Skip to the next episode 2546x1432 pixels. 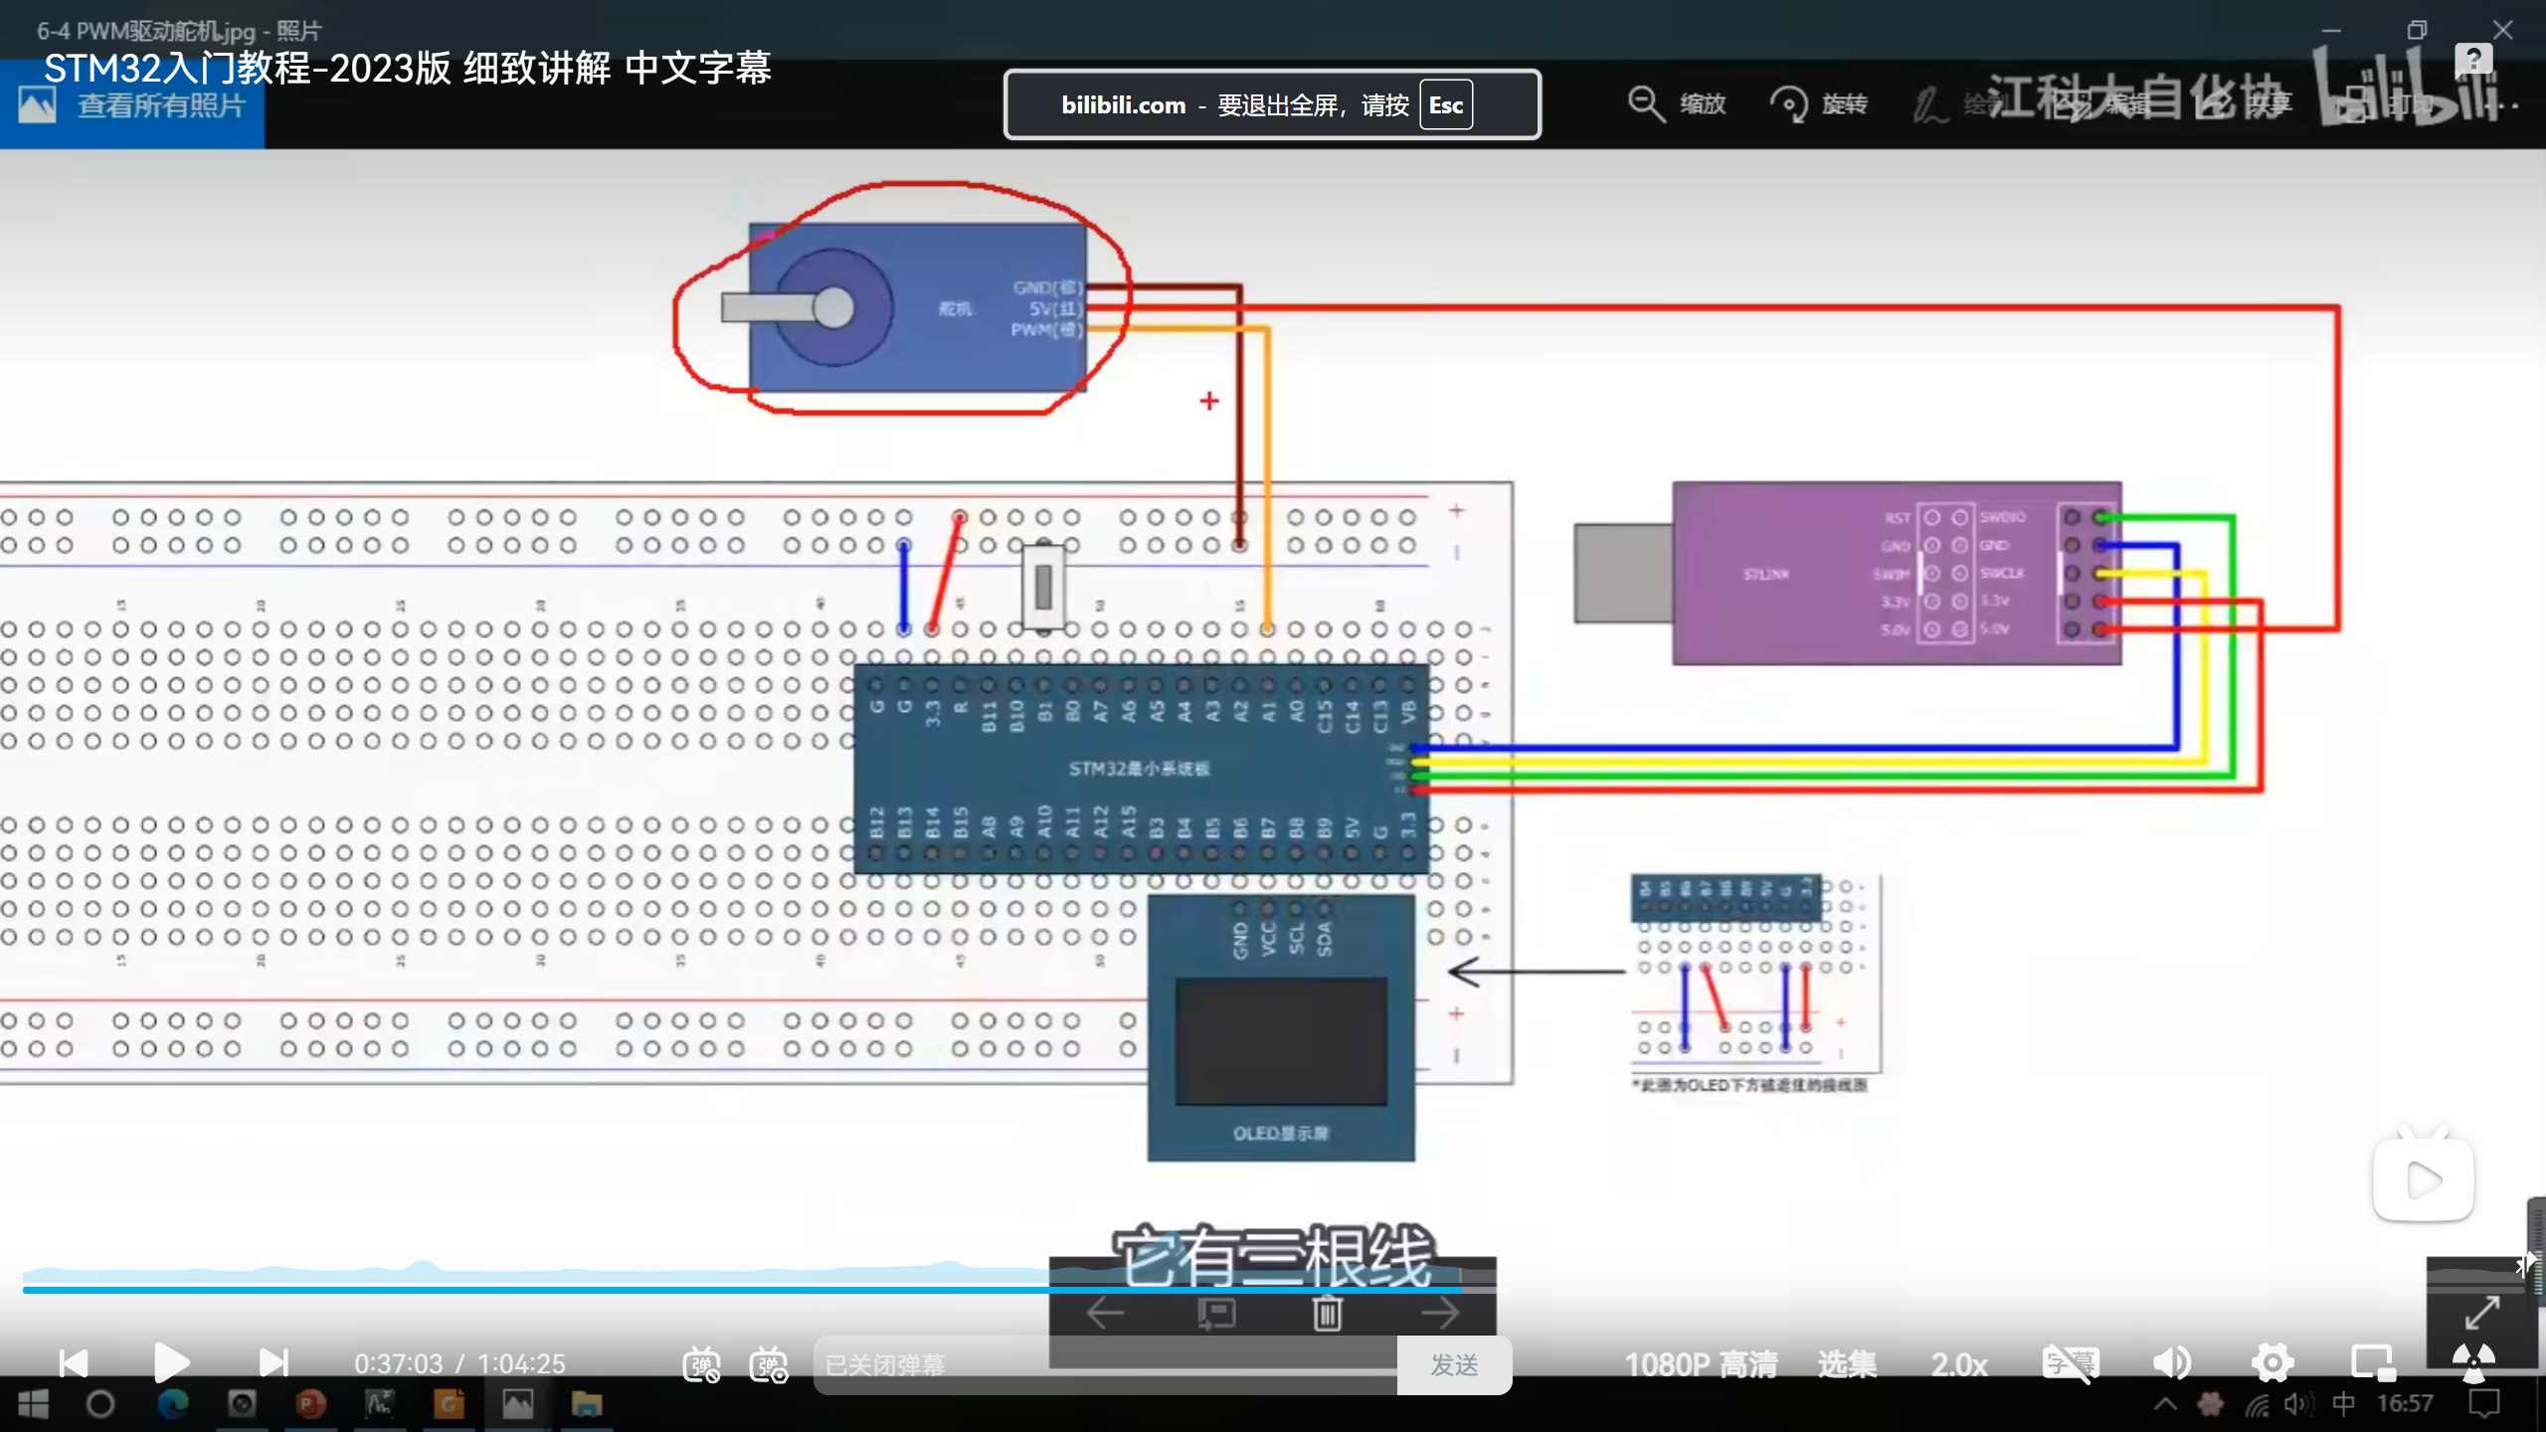click(273, 1362)
